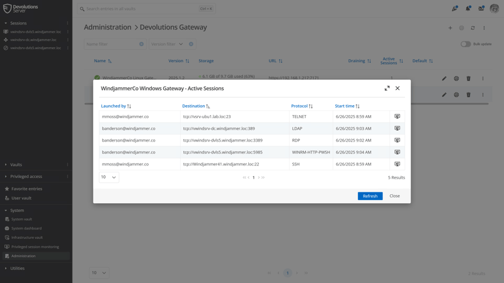This screenshot has height=283, width=504.
Task: Select mmoss@windjammer.co TELNET row user cell
Action: [139, 116]
